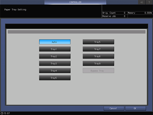Image resolution: width=153 pixels, height=115 pixels.
Task: Open the help question mark icon
Action: (149, 2)
